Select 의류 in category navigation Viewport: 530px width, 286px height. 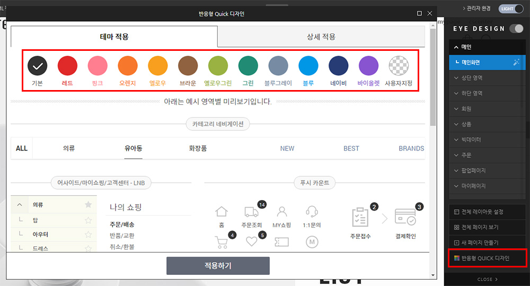pyautogui.click(x=69, y=148)
